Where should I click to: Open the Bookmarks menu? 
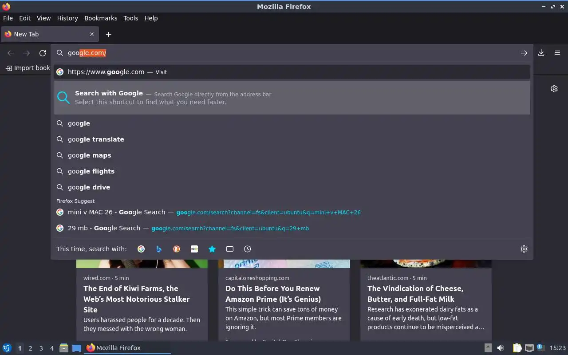[x=101, y=18]
